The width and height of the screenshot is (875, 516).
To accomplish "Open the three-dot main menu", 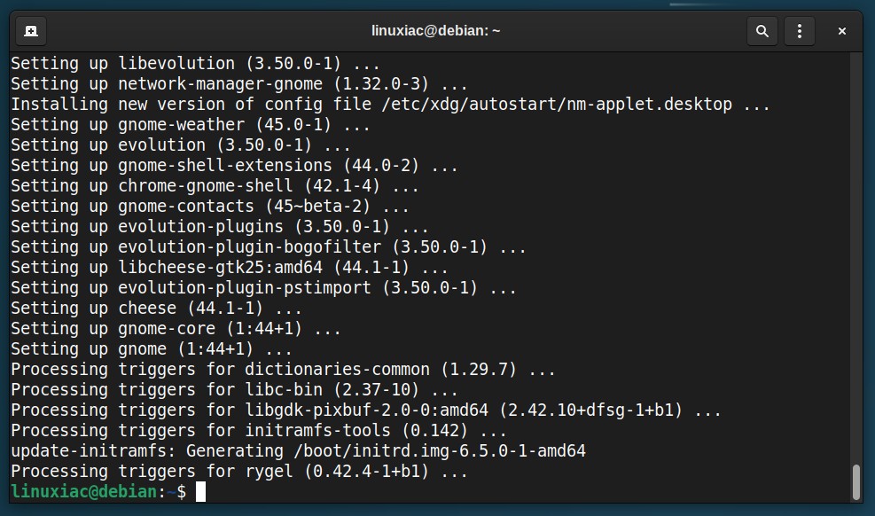I will [799, 31].
